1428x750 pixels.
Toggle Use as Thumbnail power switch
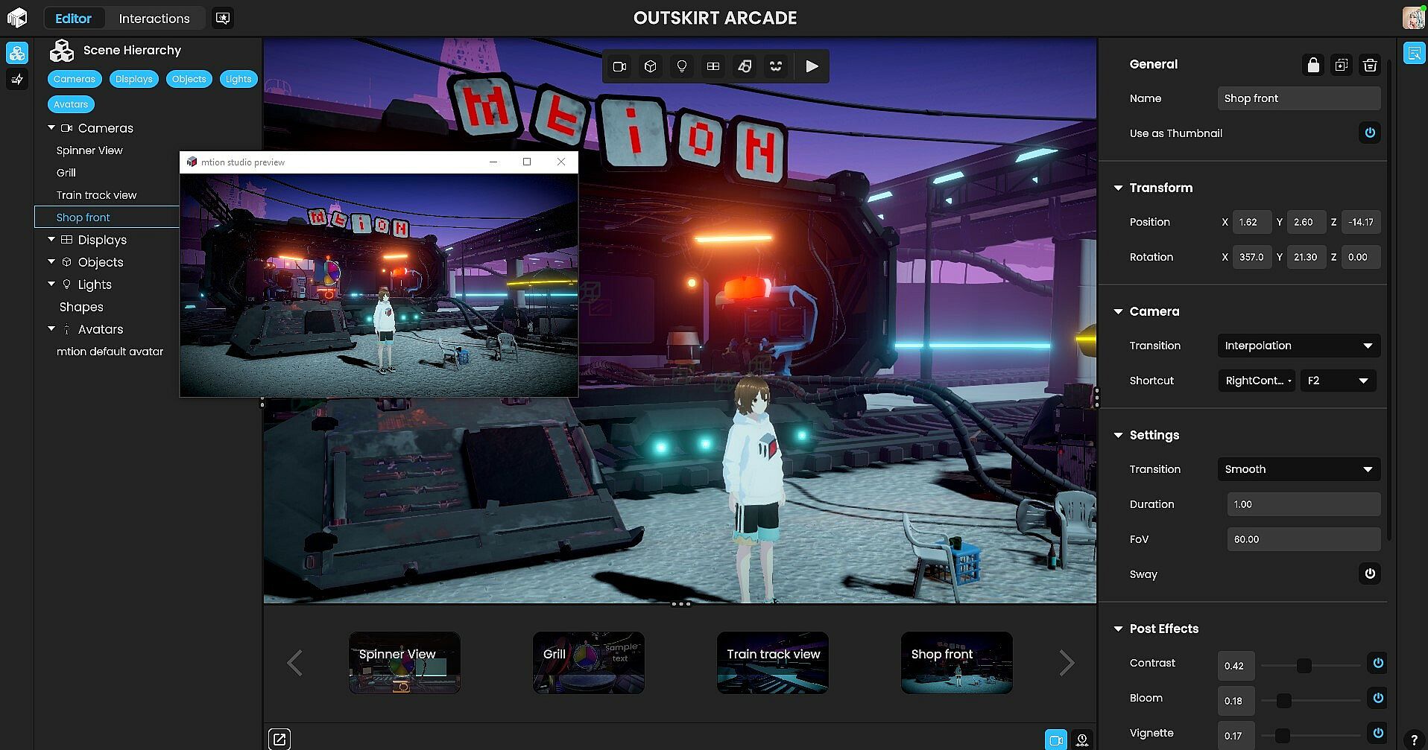click(1369, 133)
